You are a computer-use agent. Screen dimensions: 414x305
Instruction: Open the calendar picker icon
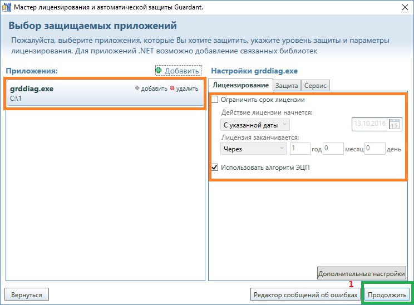pos(395,124)
